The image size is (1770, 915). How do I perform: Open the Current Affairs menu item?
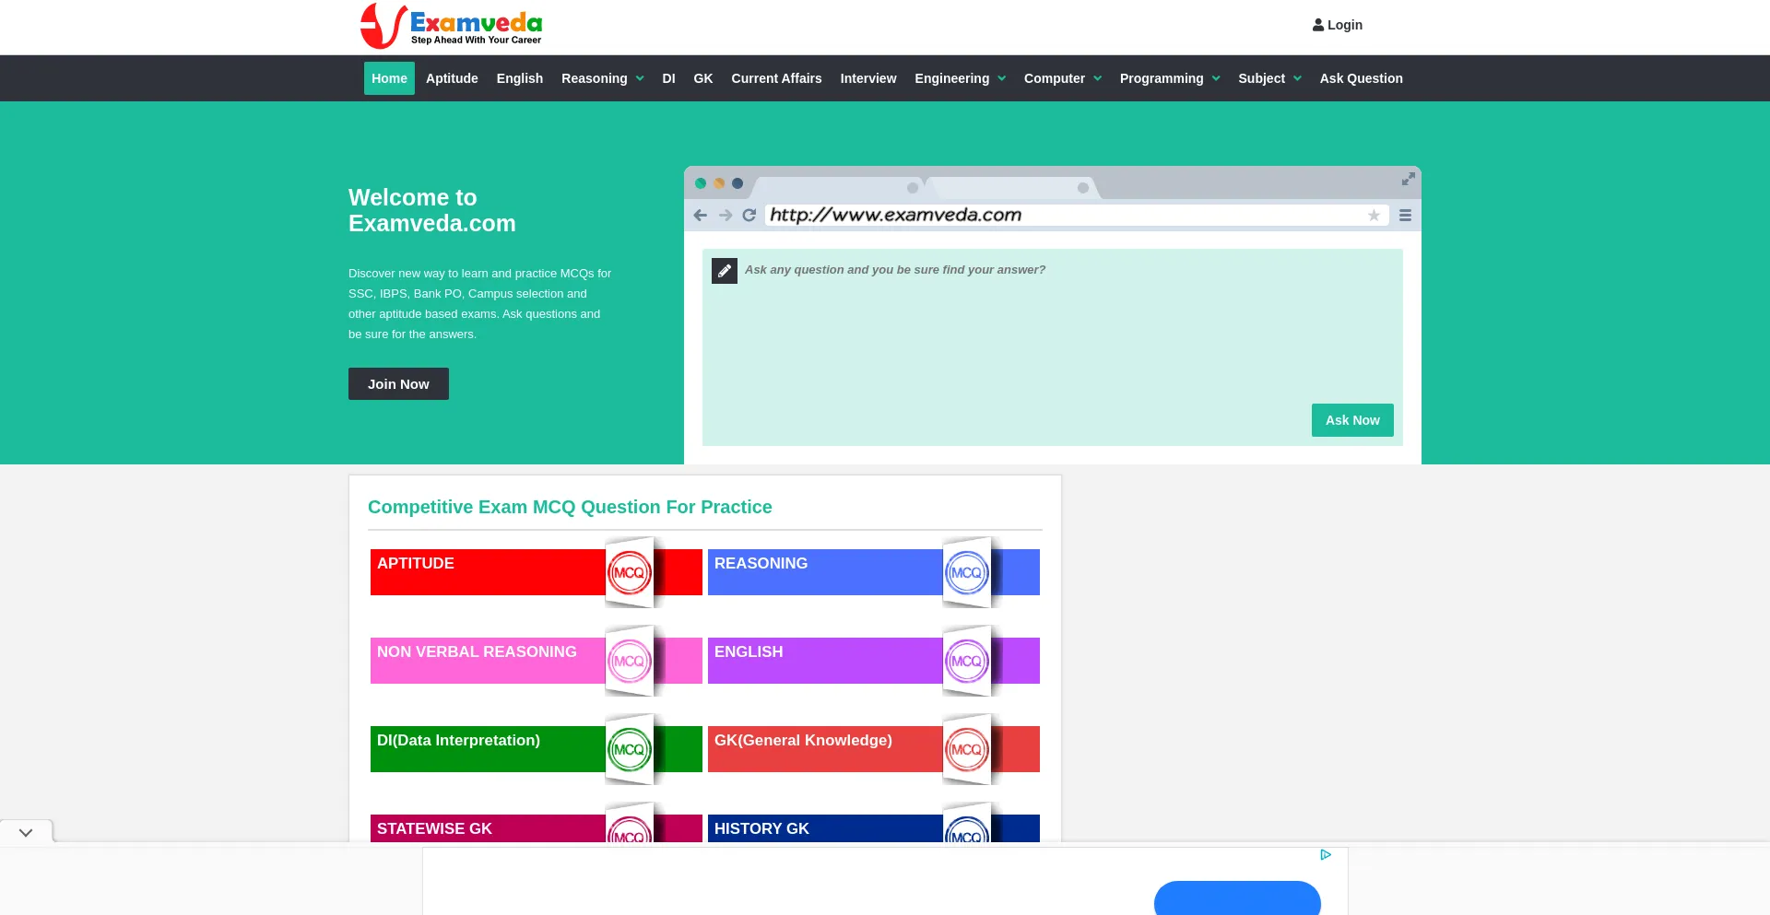(776, 78)
